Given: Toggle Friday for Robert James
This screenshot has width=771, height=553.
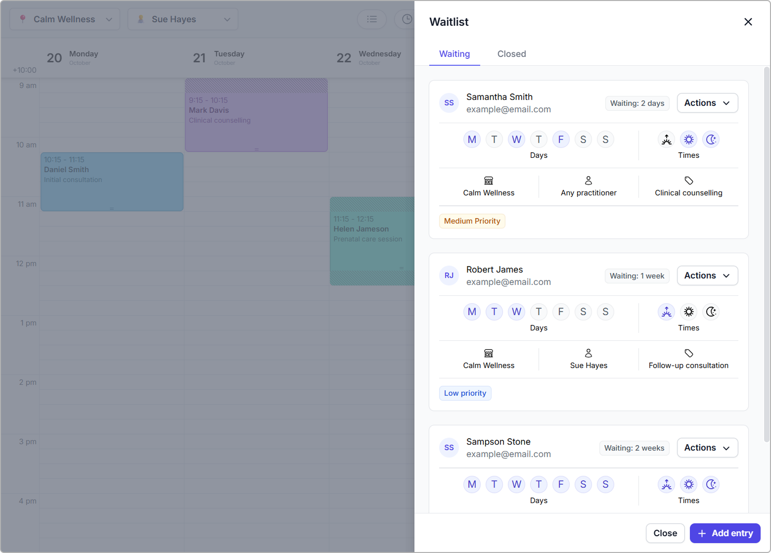Looking at the screenshot, I should (560, 312).
